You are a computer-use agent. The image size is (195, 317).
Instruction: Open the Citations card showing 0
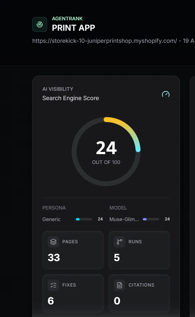(x=139, y=293)
